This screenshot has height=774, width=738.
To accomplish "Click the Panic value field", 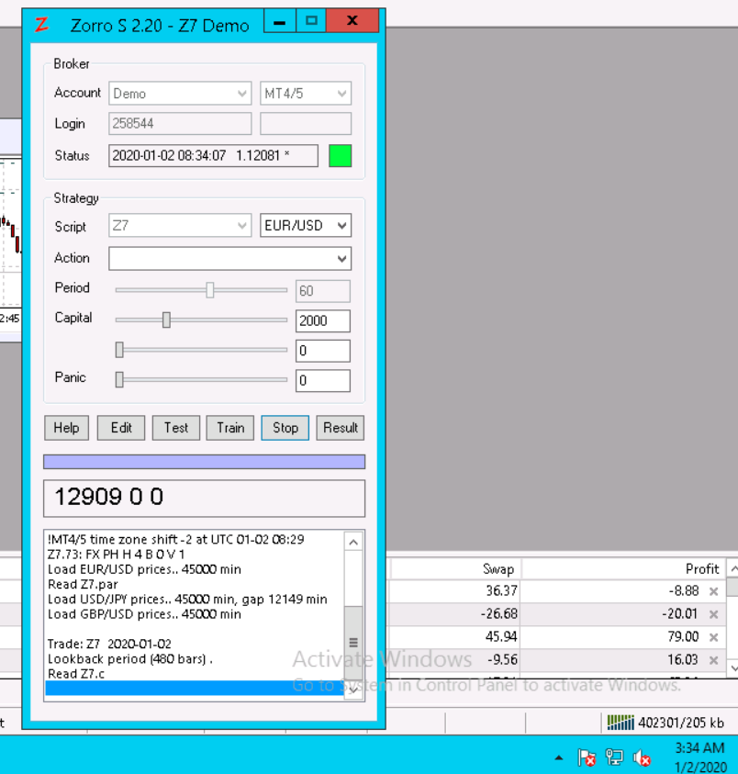I will (x=323, y=381).
